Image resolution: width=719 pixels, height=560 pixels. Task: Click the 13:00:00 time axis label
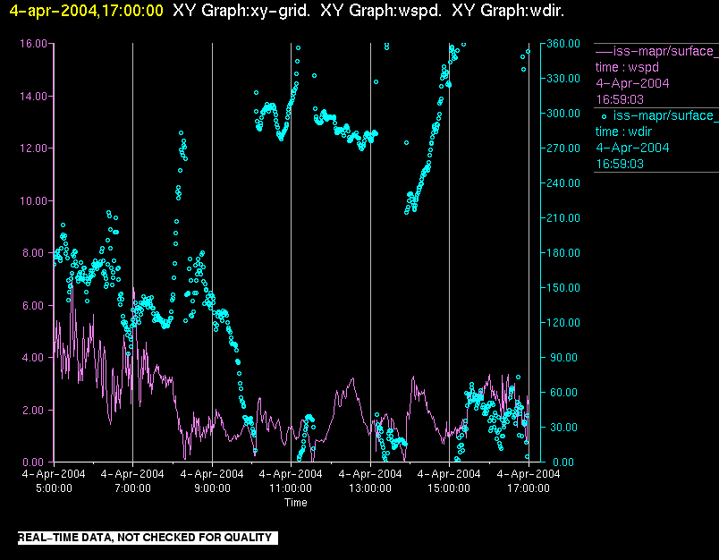(370, 488)
